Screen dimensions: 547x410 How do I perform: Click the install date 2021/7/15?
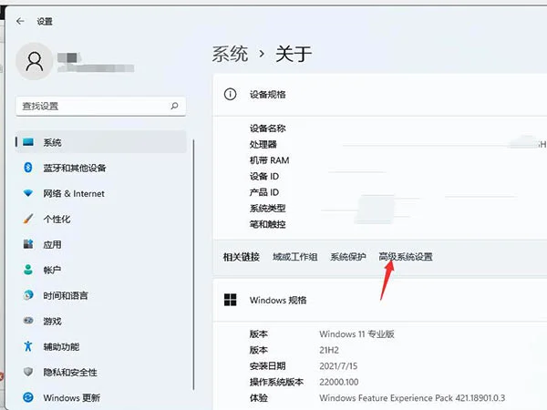pos(338,366)
